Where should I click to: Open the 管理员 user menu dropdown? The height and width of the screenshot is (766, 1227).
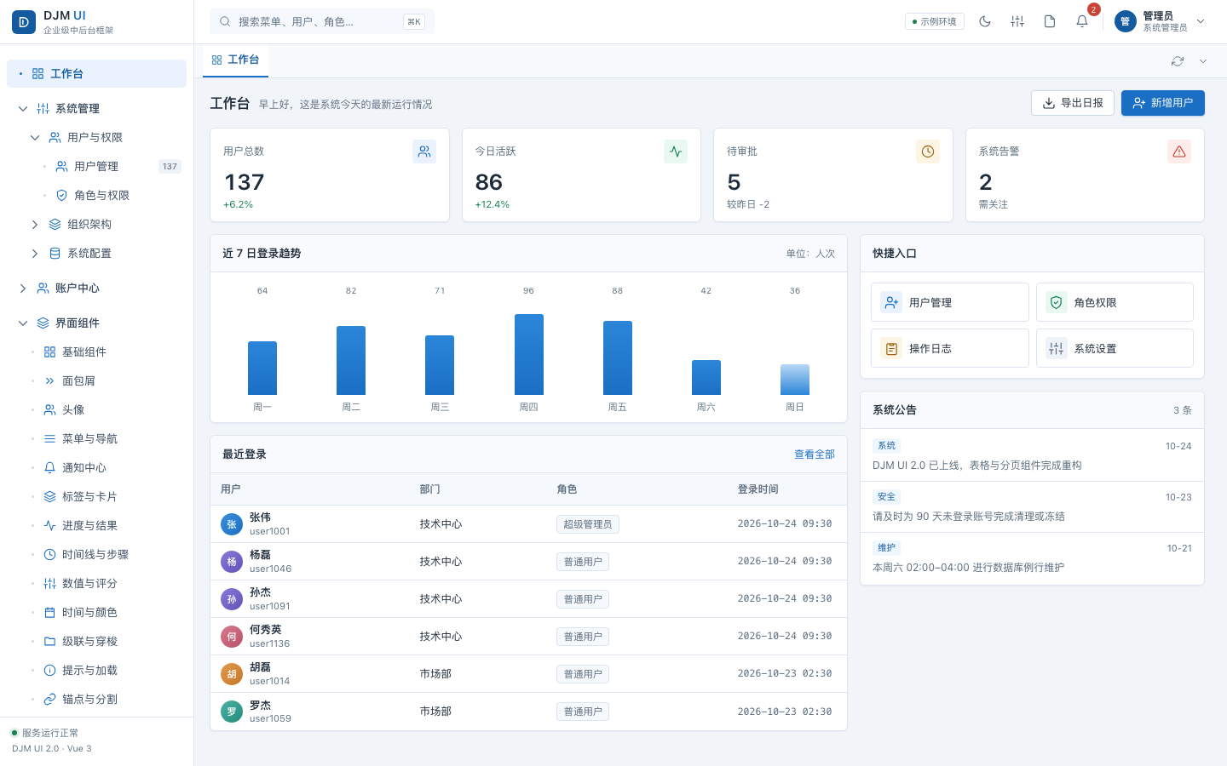pyautogui.click(x=1161, y=21)
